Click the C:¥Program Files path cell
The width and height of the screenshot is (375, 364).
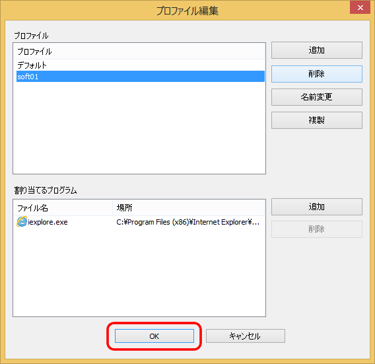point(187,222)
